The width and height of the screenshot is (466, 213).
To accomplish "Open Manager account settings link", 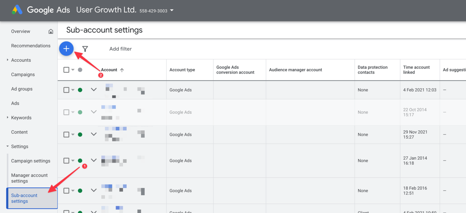I will pyautogui.click(x=29, y=178).
